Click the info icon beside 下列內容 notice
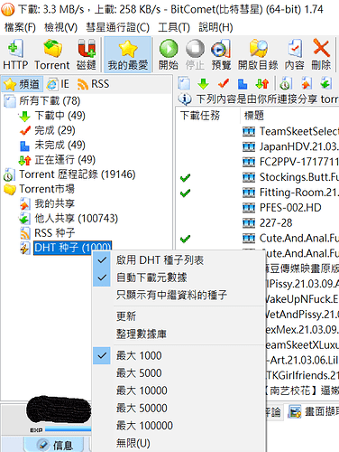 pyautogui.click(x=185, y=99)
